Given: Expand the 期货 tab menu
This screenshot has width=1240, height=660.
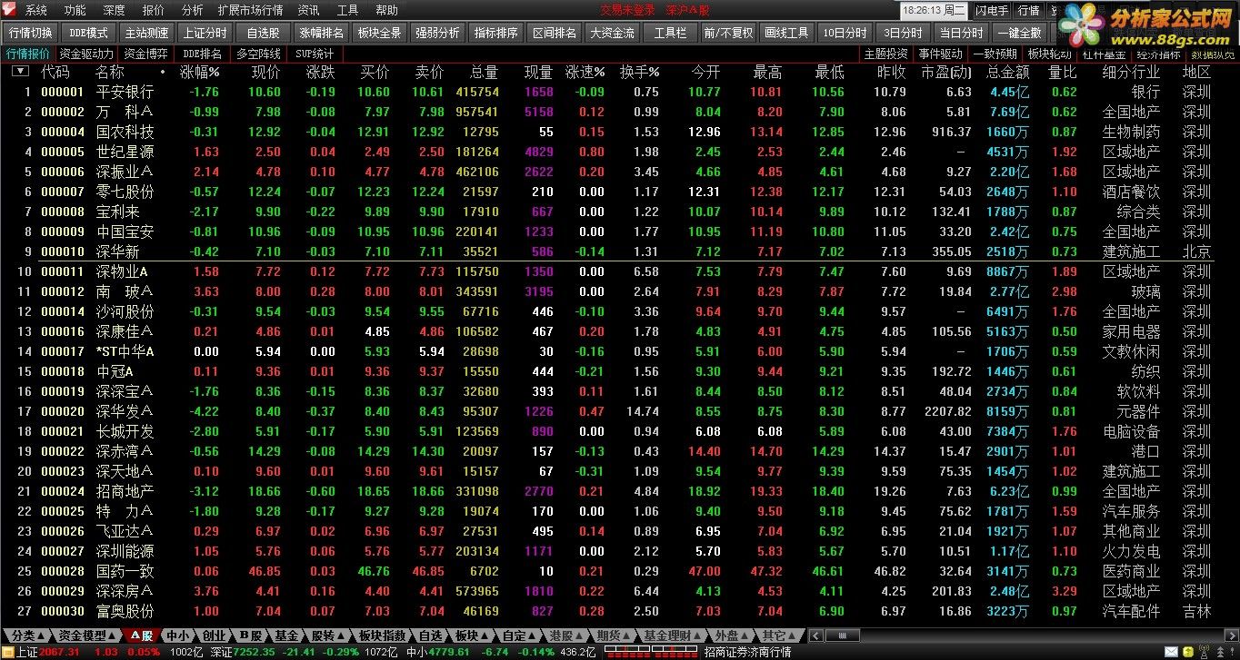Looking at the screenshot, I should pyautogui.click(x=626, y=637).
